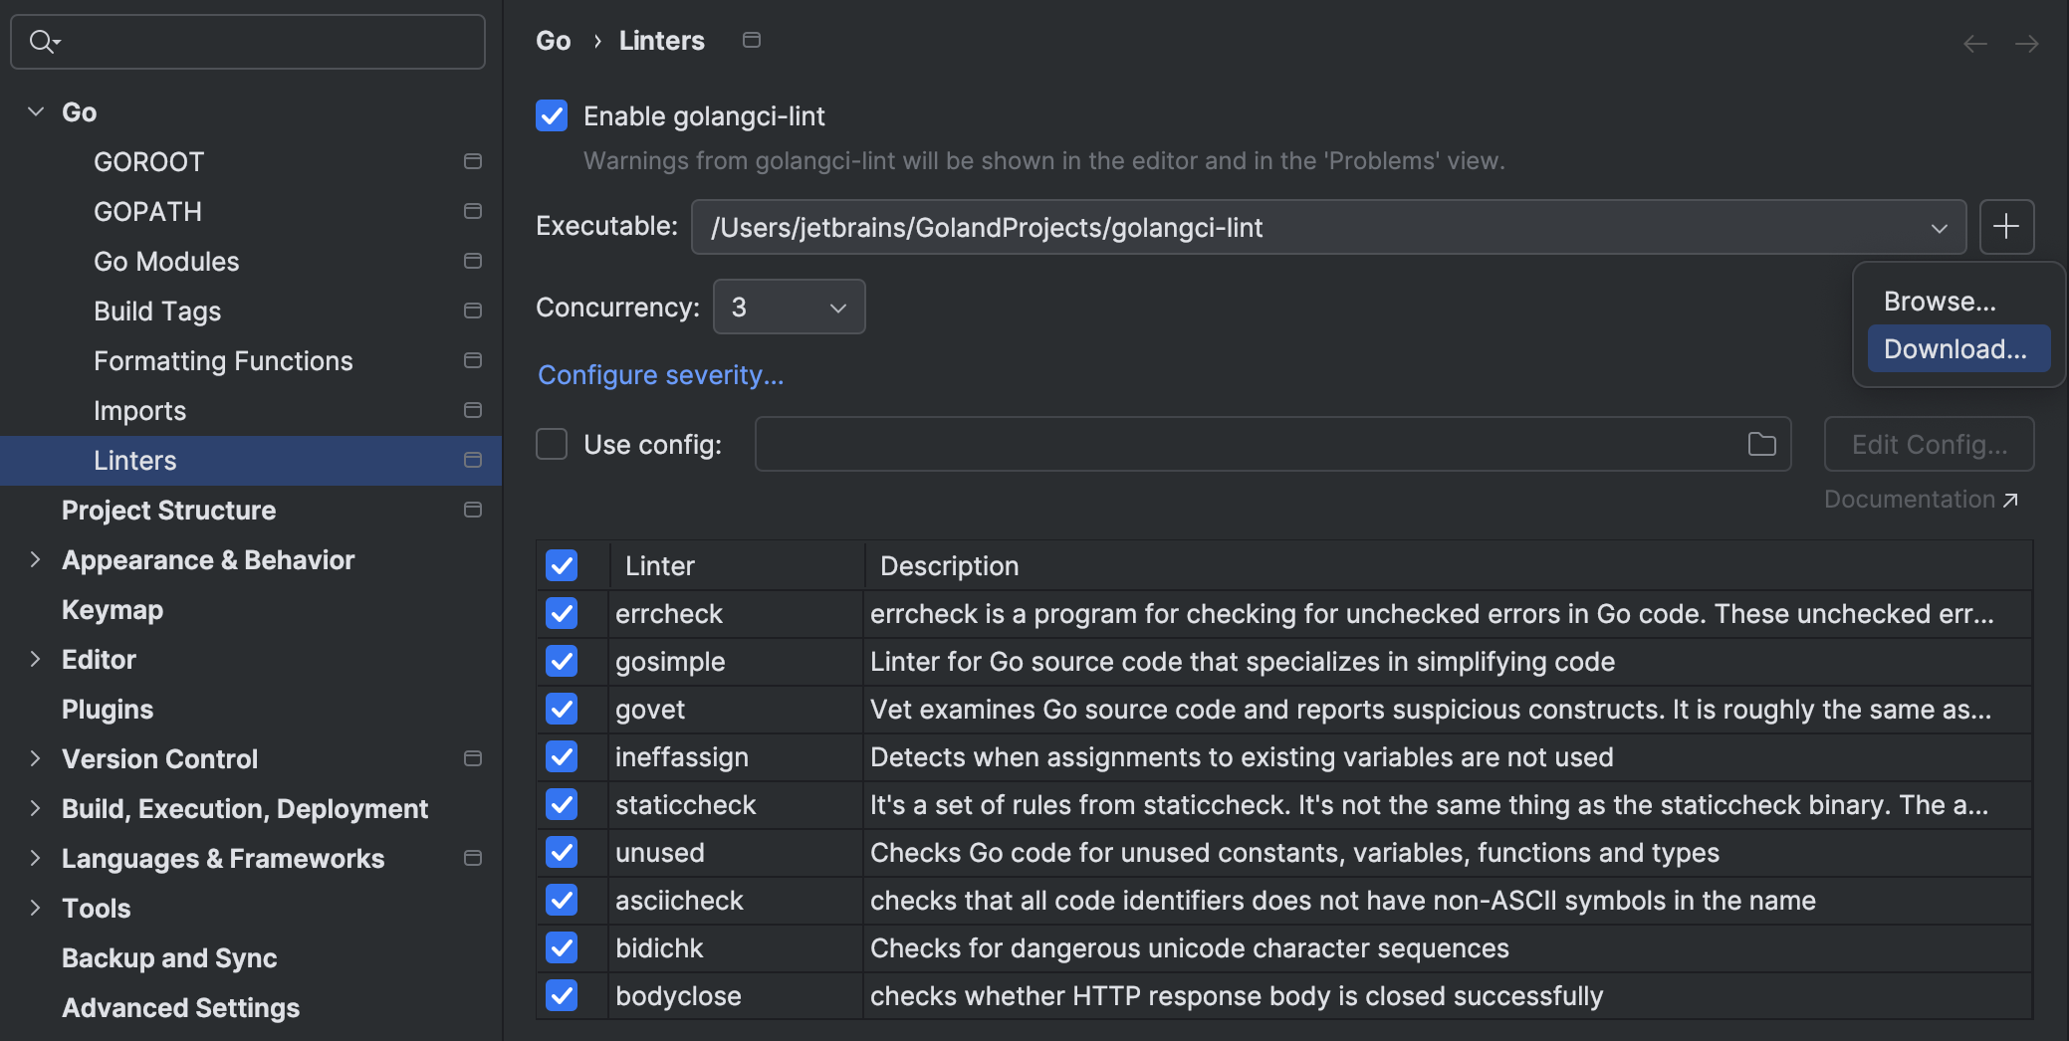This screenshot has width=2069, height=1041.
Task: Enable the Use config checkbox
Action: [552, 444]
